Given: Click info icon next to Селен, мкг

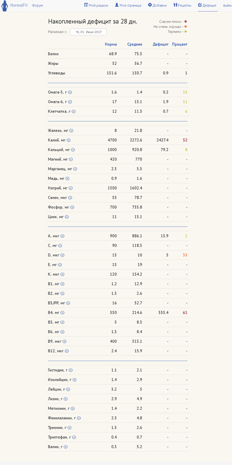Looking at the screenshot, I should [70, 198].
